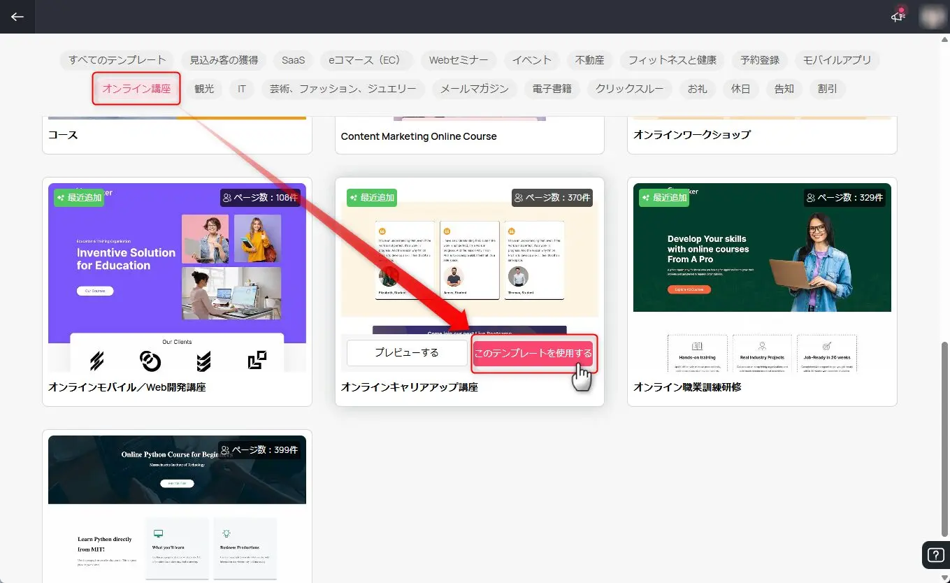Click このテンプレートを使用する button
Viewport: 950px width, 583px height.
point(533,353)
